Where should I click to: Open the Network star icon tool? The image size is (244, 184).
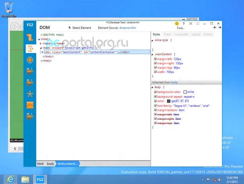[x=30, y=94]
